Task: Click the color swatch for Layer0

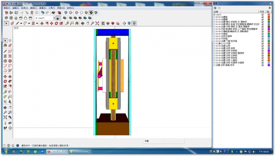Action: coord(269,15)
